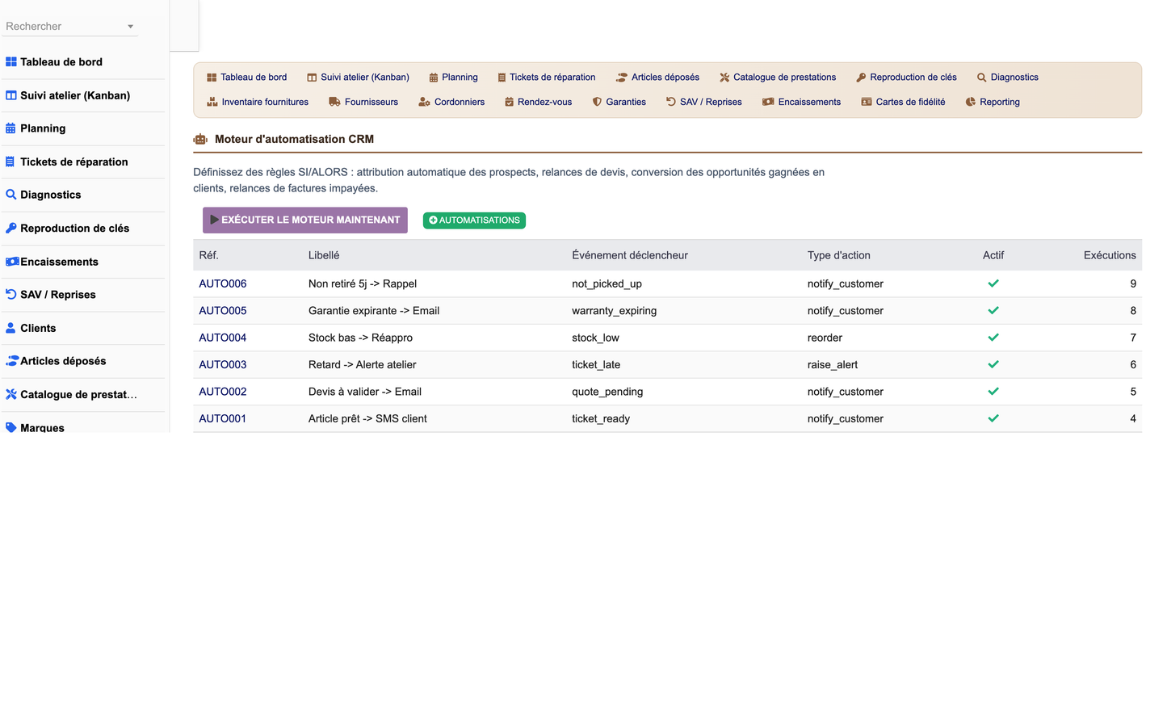Open the AUTO003 rule link
Screen dimensions: 1167x722
(223, 364)
